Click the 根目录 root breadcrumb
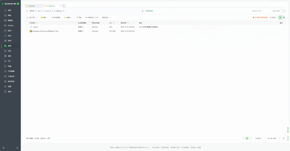Image resolution: width=290 pixels, height=151 pixels. point(32,11)
